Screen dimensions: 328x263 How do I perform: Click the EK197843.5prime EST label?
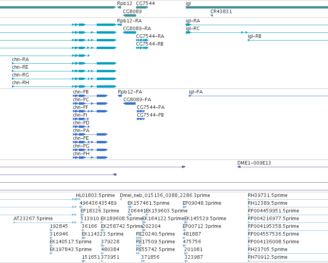[x=71, y=250]
